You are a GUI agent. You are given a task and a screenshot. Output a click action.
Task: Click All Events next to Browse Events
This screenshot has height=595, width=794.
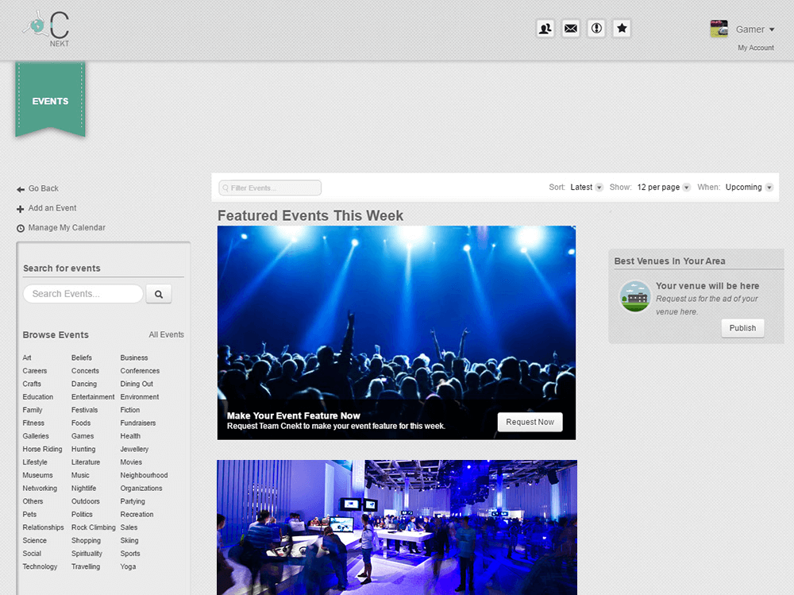click(x=167, y=334)
